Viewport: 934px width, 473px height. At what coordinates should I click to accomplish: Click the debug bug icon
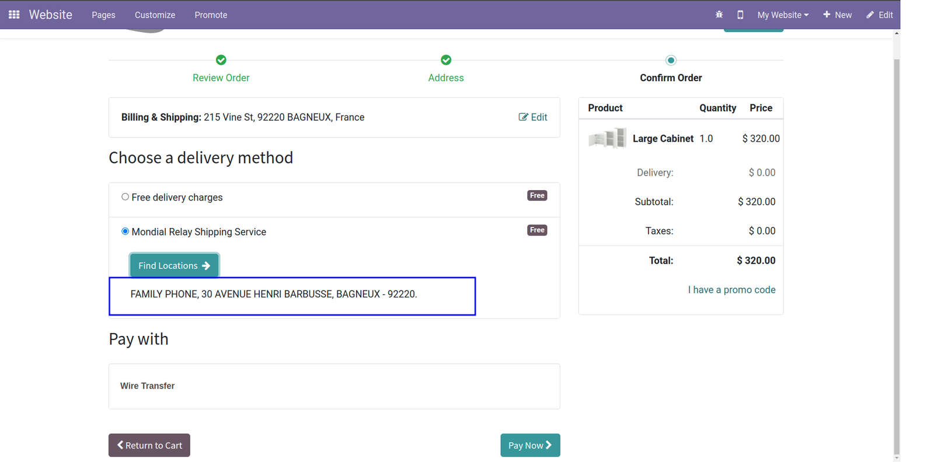(x=719, y=15)
